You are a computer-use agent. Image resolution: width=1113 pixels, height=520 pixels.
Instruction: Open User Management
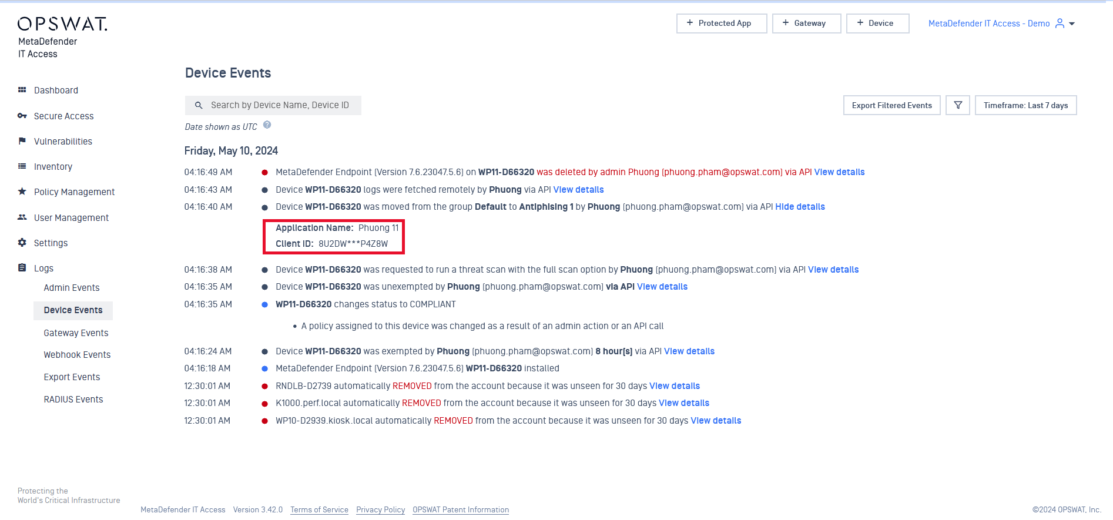tap(71, 218)
